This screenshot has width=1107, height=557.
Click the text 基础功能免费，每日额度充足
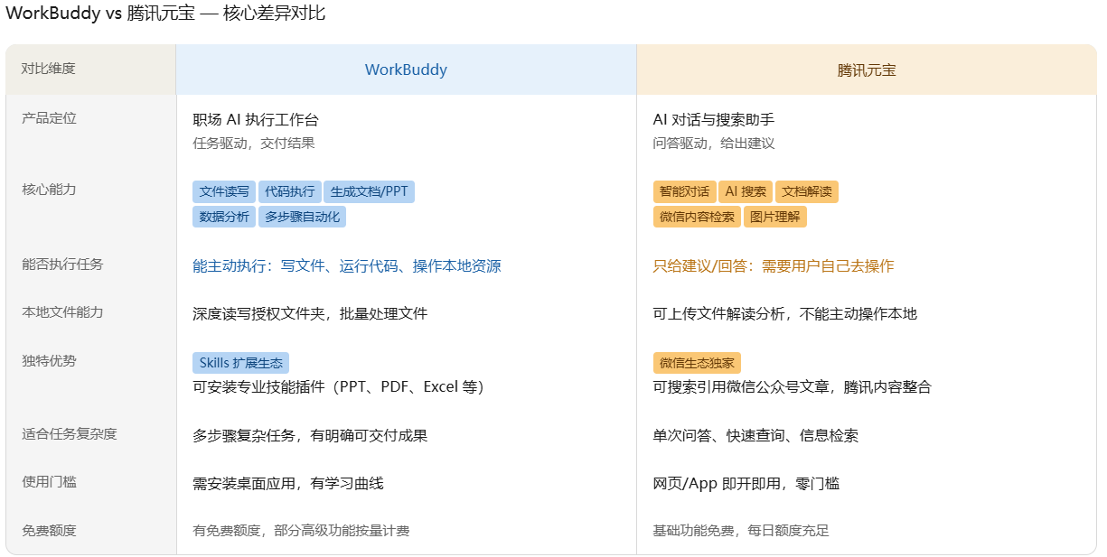pos(741,531)
